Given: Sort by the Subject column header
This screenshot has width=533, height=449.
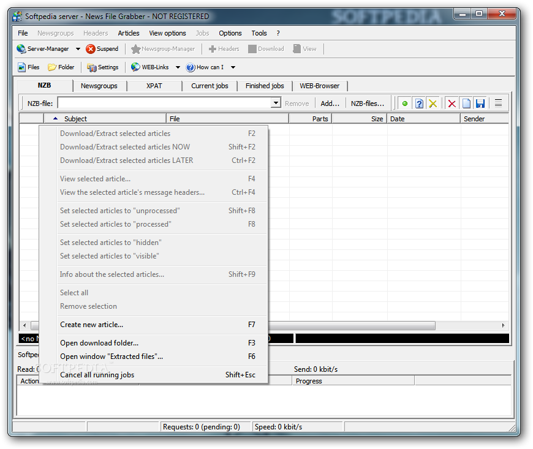Looking at the screenshot, I should click(105, 119).
